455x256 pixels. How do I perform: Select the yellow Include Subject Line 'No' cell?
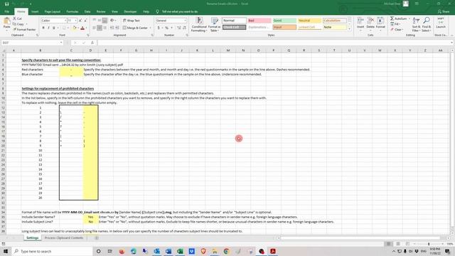pyautogui.click(x=90, y=222)
